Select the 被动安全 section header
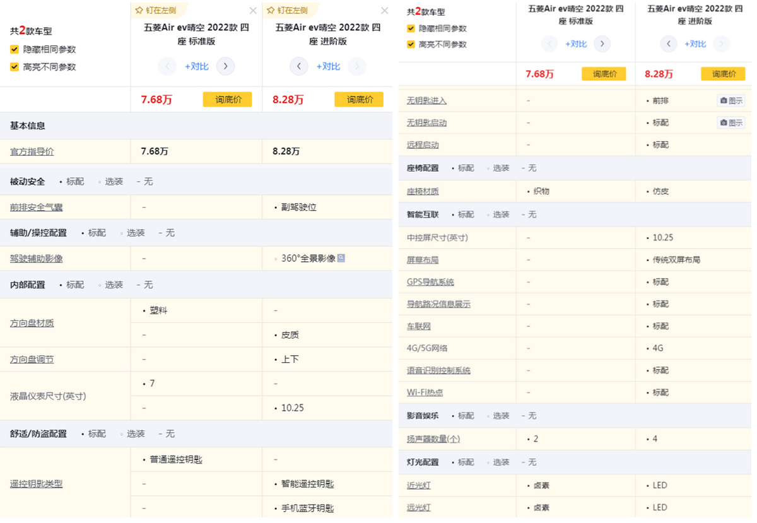Image resolution: width=757 pixels, height=523 pixels. [x=28, y=181]
